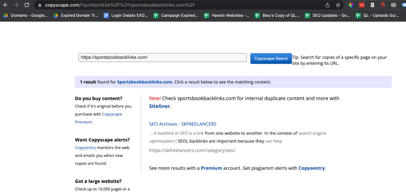Click the share page icon in address bar
The height and width of the screenshot is (193, 406).
tap(327, 5)
